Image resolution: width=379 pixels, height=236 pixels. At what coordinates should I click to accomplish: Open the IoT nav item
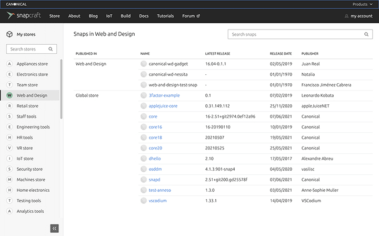pos(109,16)
